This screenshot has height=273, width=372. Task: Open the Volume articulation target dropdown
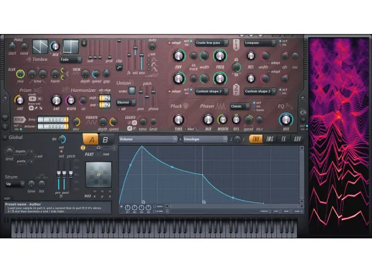click(x=148, y=139)
